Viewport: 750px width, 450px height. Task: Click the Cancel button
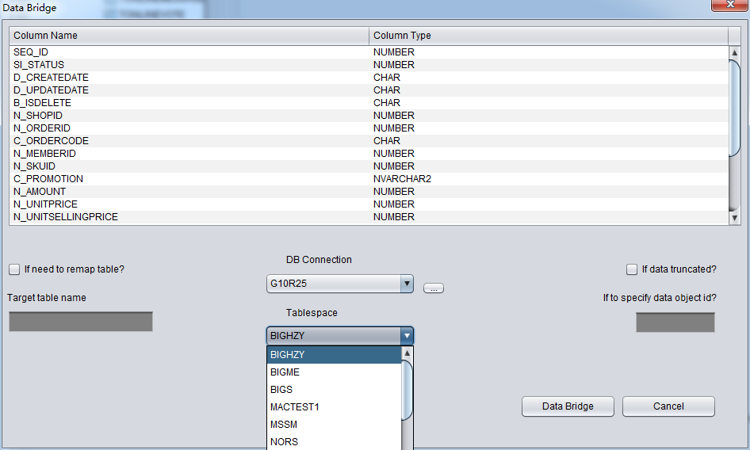pyautogui.click(x=668, y=406)
